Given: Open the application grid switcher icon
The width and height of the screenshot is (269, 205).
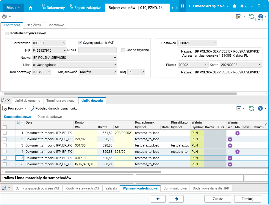Looking at the screenshot, I should click(183, 6).
